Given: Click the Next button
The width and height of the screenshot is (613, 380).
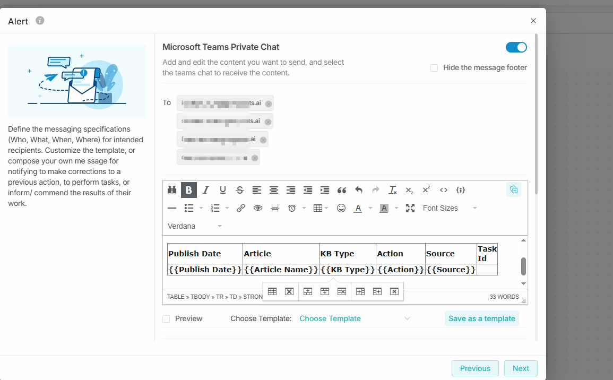Looking at the screenshot, I should (521, 368).
